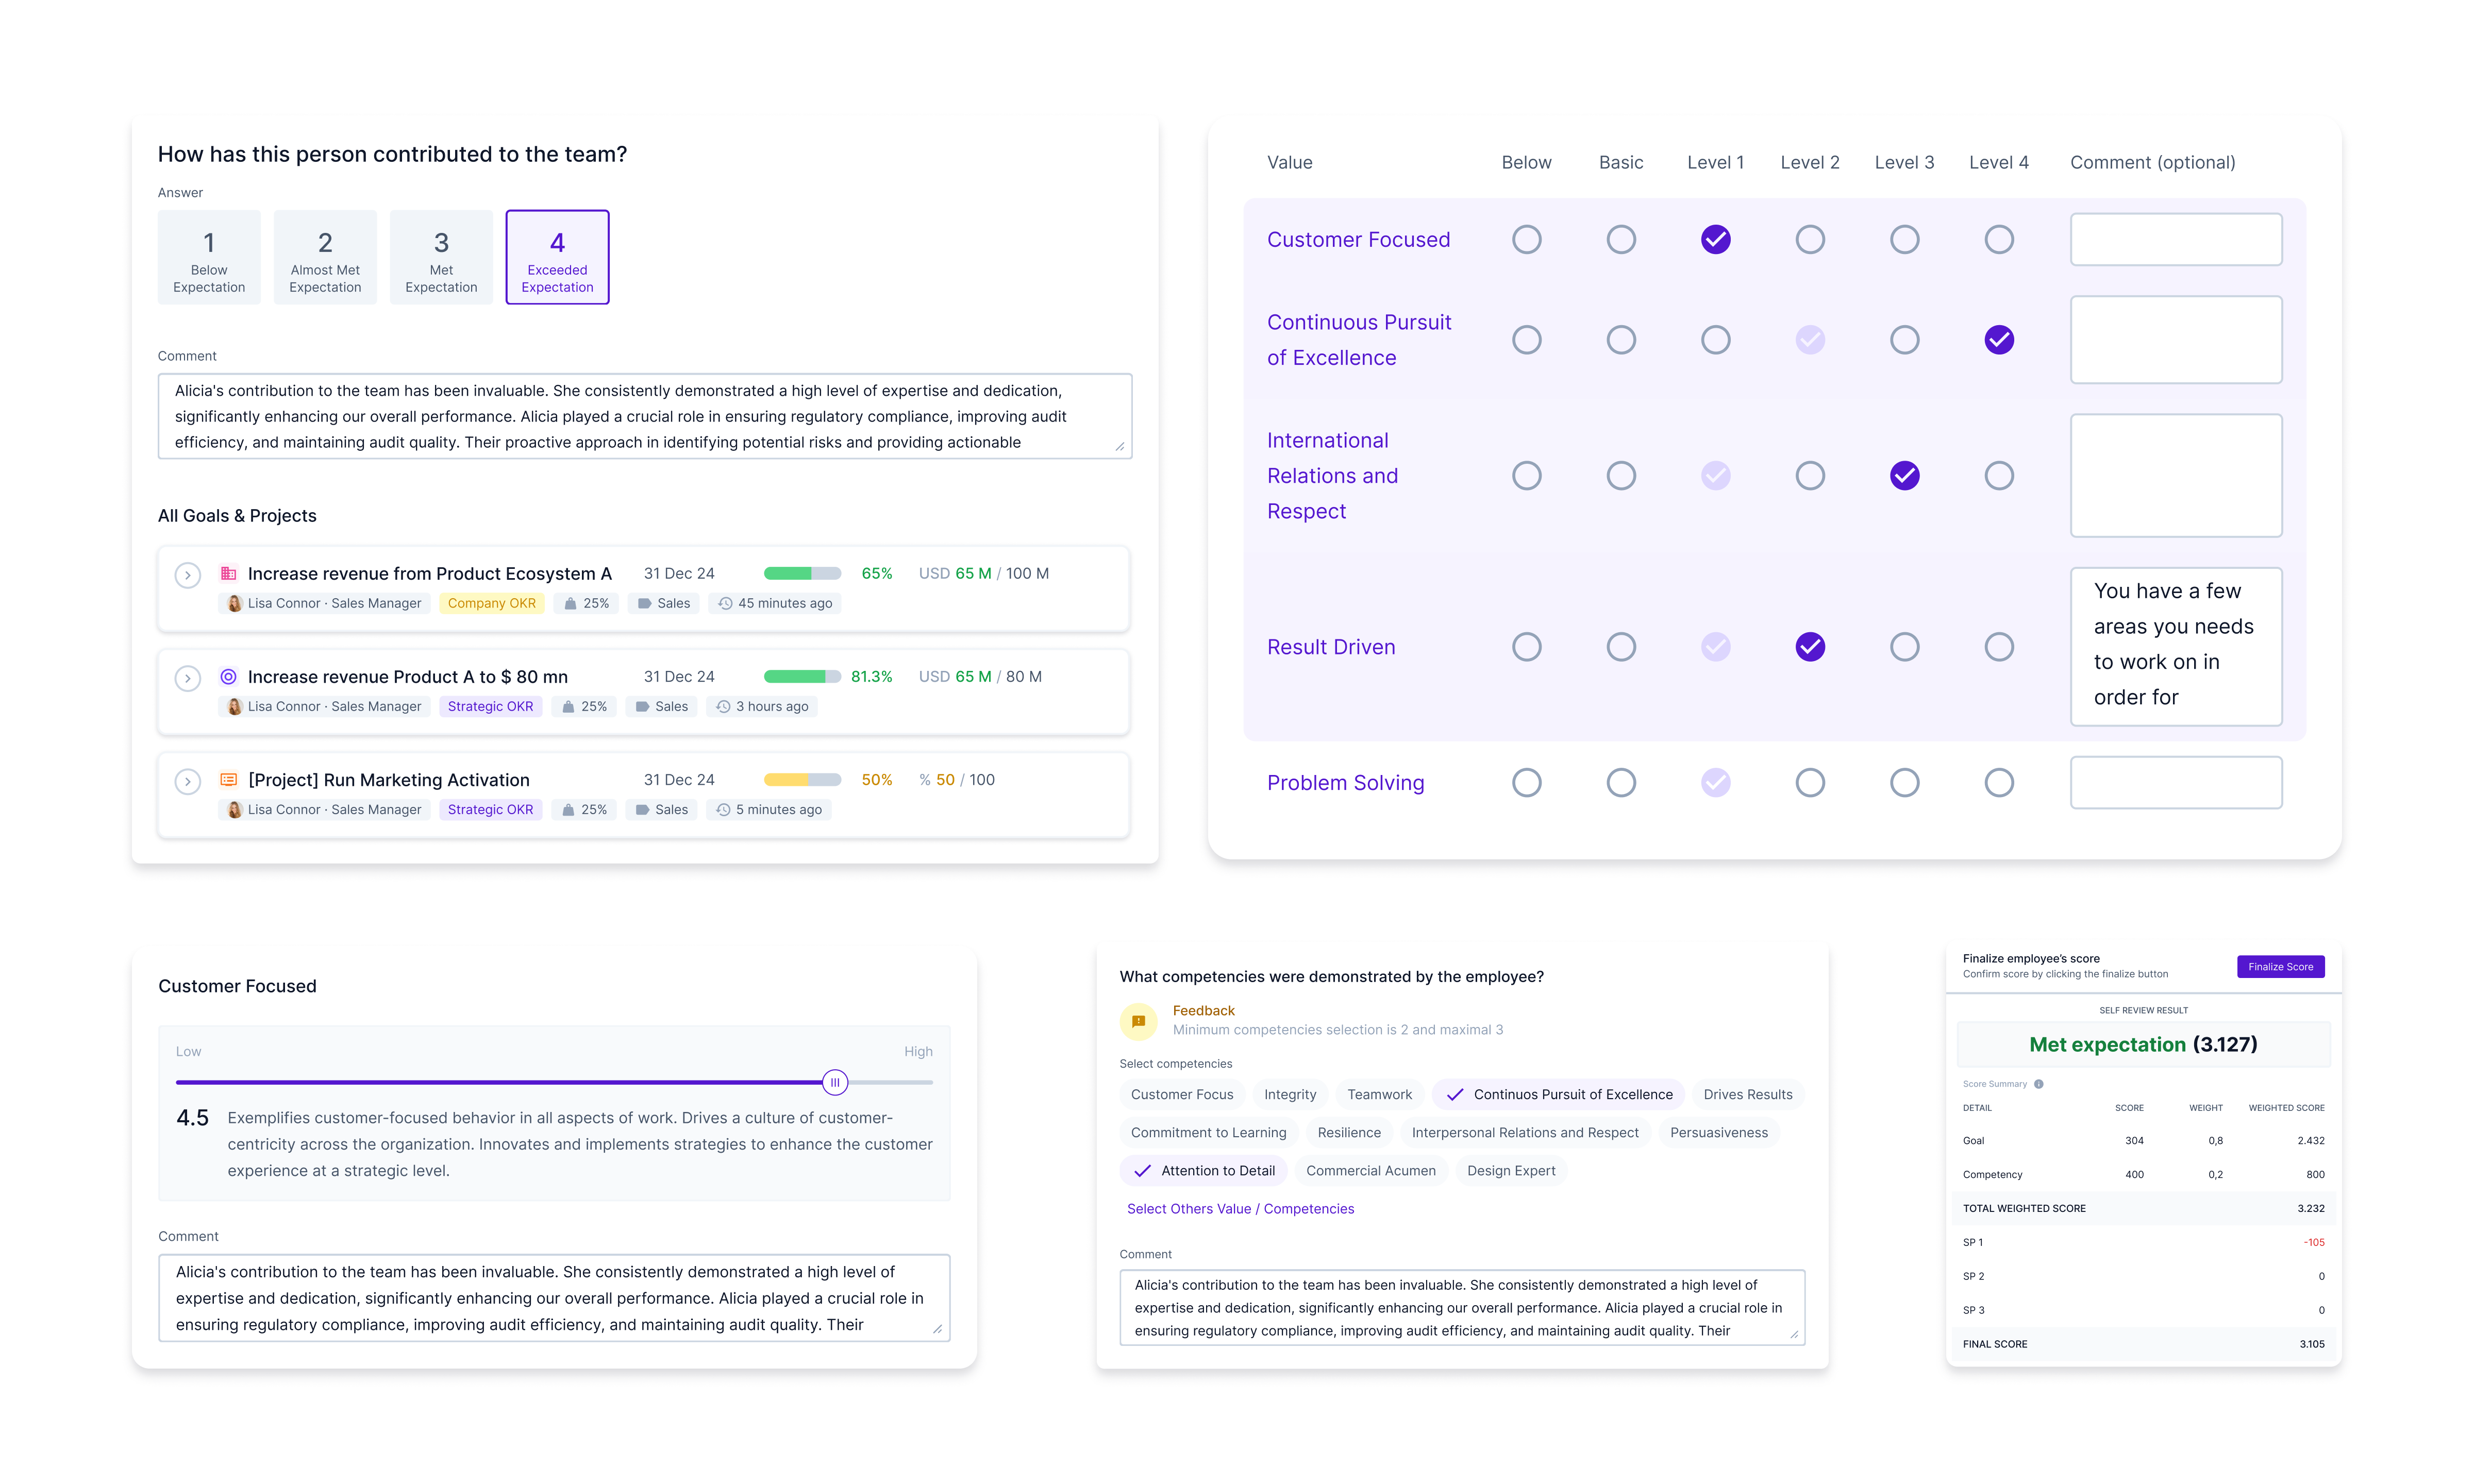Click the Company OKR building icon on first goal
This screenshot has height=1484, width=2474.
click(229, 573)
